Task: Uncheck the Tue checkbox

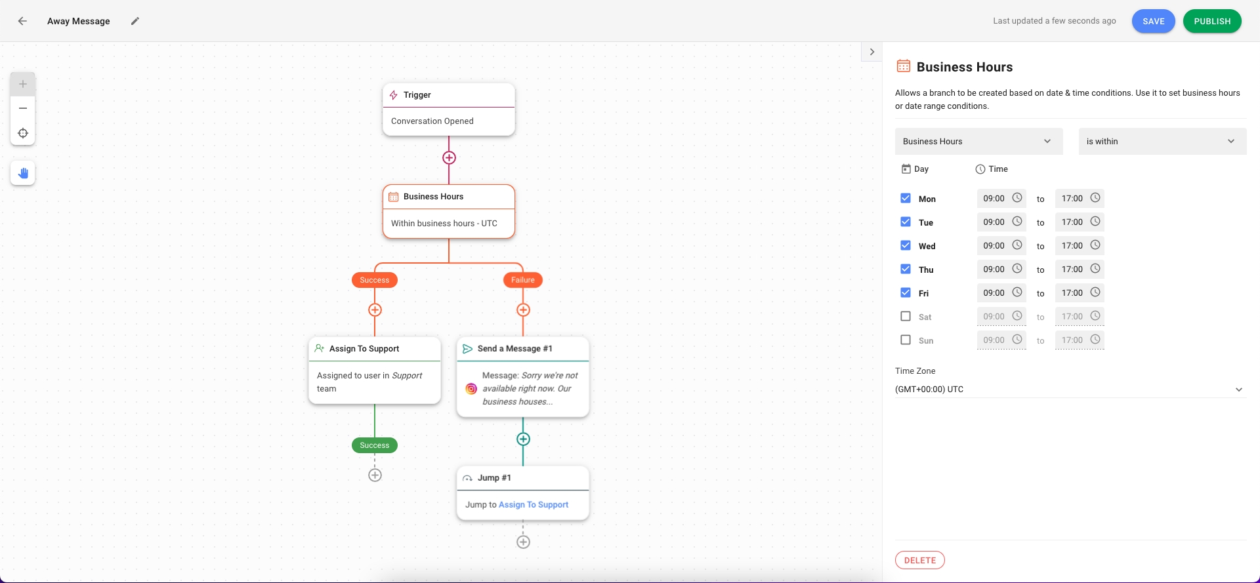Action: tap(906, 222)
